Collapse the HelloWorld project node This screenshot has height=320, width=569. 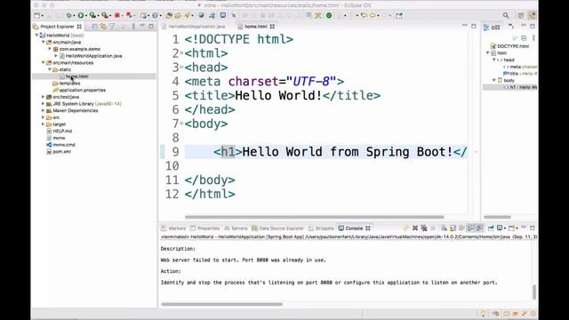[36, 36]
